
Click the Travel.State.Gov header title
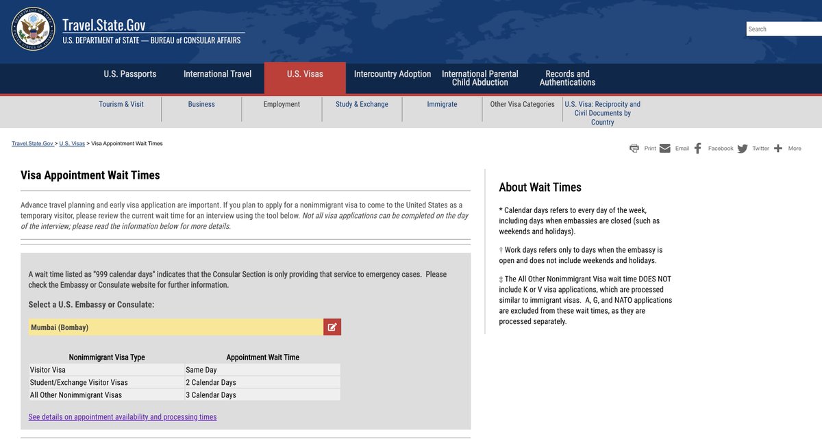(x=104, y=25)
